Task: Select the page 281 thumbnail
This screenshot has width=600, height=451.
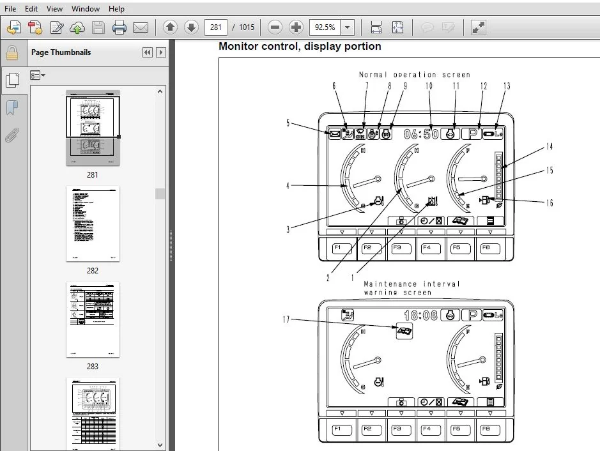Action: point(93,128)
